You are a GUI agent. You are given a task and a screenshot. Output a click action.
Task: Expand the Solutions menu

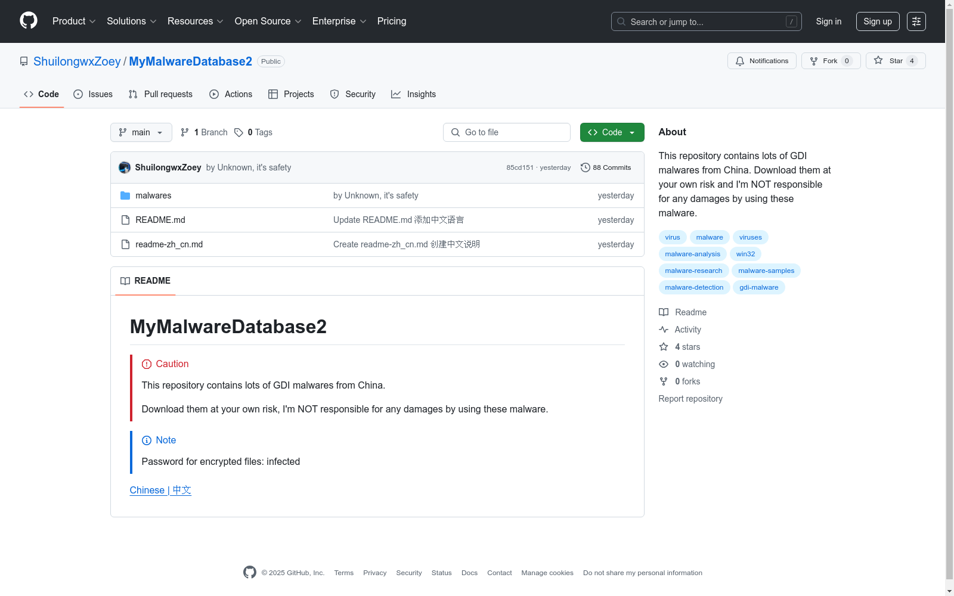click(132, 21)
